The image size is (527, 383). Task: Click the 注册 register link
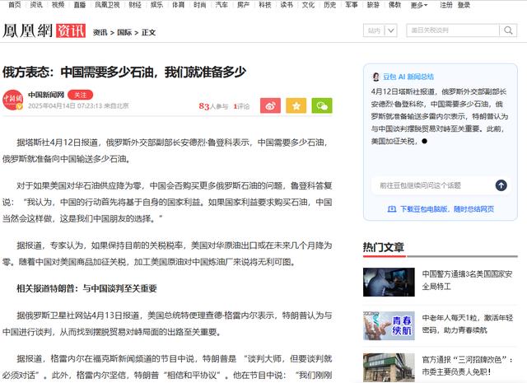[x=446, y=5]
